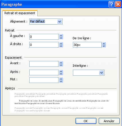Increase the À gauche indent value
This screenshot has width=122, height=126.
[x=61, y=36]
